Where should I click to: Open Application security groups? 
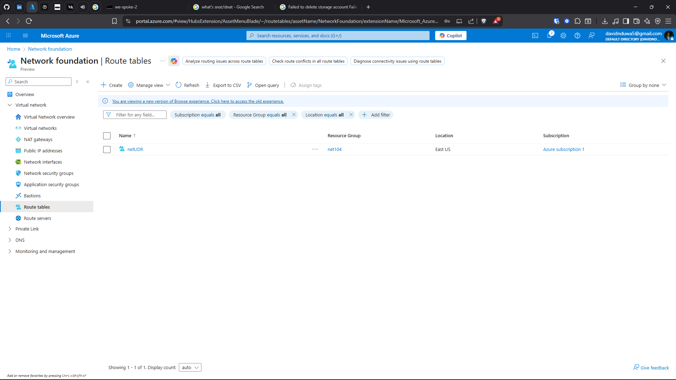pos(51,184)
